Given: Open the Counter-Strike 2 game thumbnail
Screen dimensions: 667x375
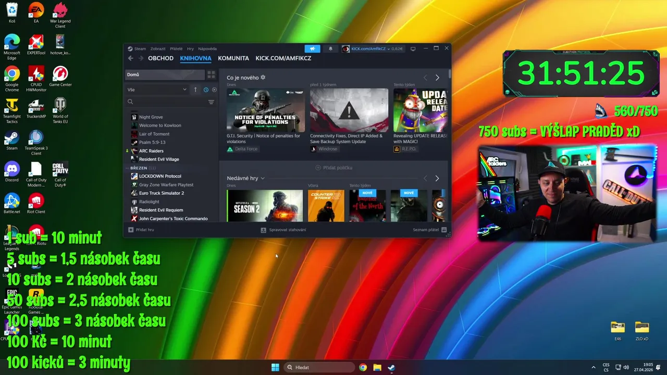Looking at the screenshot, I should pos(326,206).
